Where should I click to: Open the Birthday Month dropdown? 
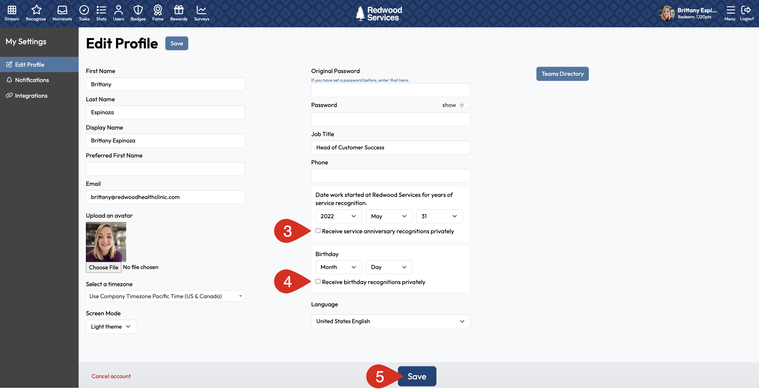coord(339,267)
